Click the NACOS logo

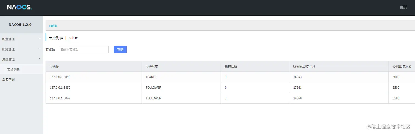pos(19,7)
